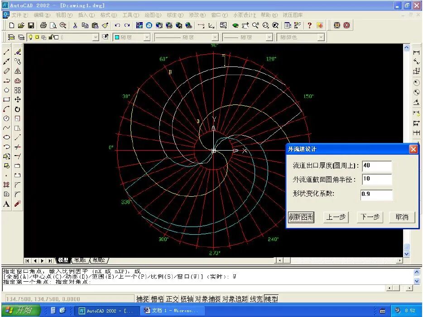
Task: Open the 水泵设计 menu
Action: pyautogui.click(x=245, y=15)
